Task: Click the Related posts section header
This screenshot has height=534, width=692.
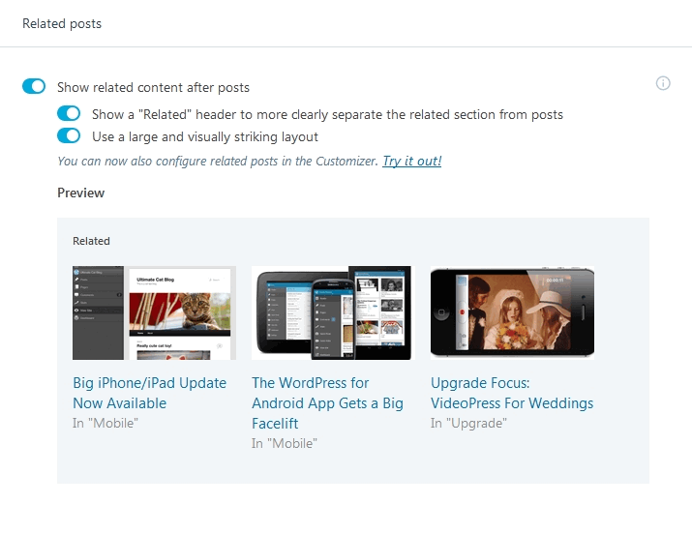Action: pos(62,23)
